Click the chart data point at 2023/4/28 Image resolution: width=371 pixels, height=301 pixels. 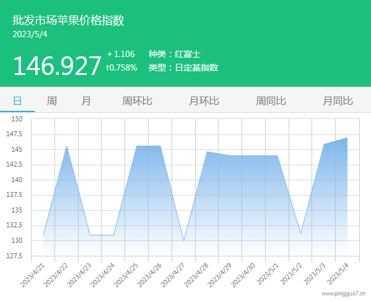click(207, 152)
